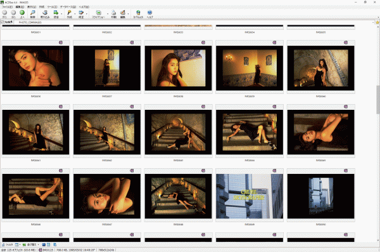Click the 並び替え sort label
Image resolution: width=380 pixels, height=252 pixels.
32,244
